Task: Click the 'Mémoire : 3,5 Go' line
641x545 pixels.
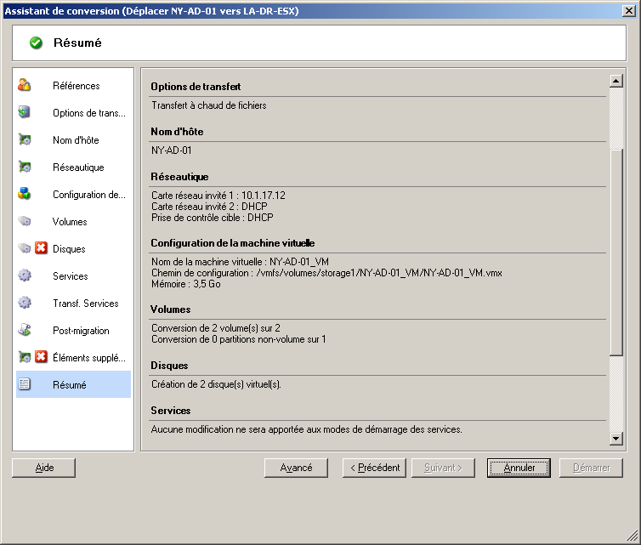Action: [x=186, y=284]
